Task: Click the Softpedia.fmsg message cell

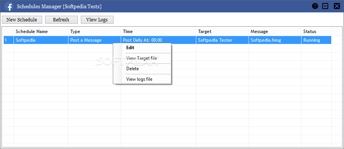Action: pyautogui.click(x=275, y=40)
